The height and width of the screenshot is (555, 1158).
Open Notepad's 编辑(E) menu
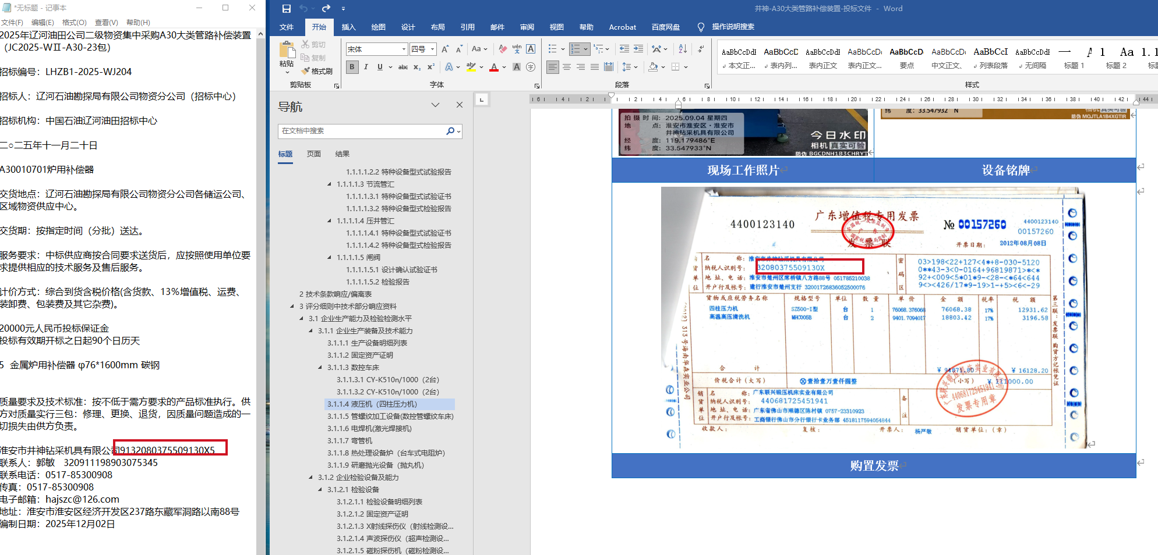coord(43,22)
